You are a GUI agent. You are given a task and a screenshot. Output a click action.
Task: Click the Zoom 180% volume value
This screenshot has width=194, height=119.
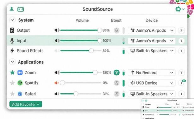107,73
